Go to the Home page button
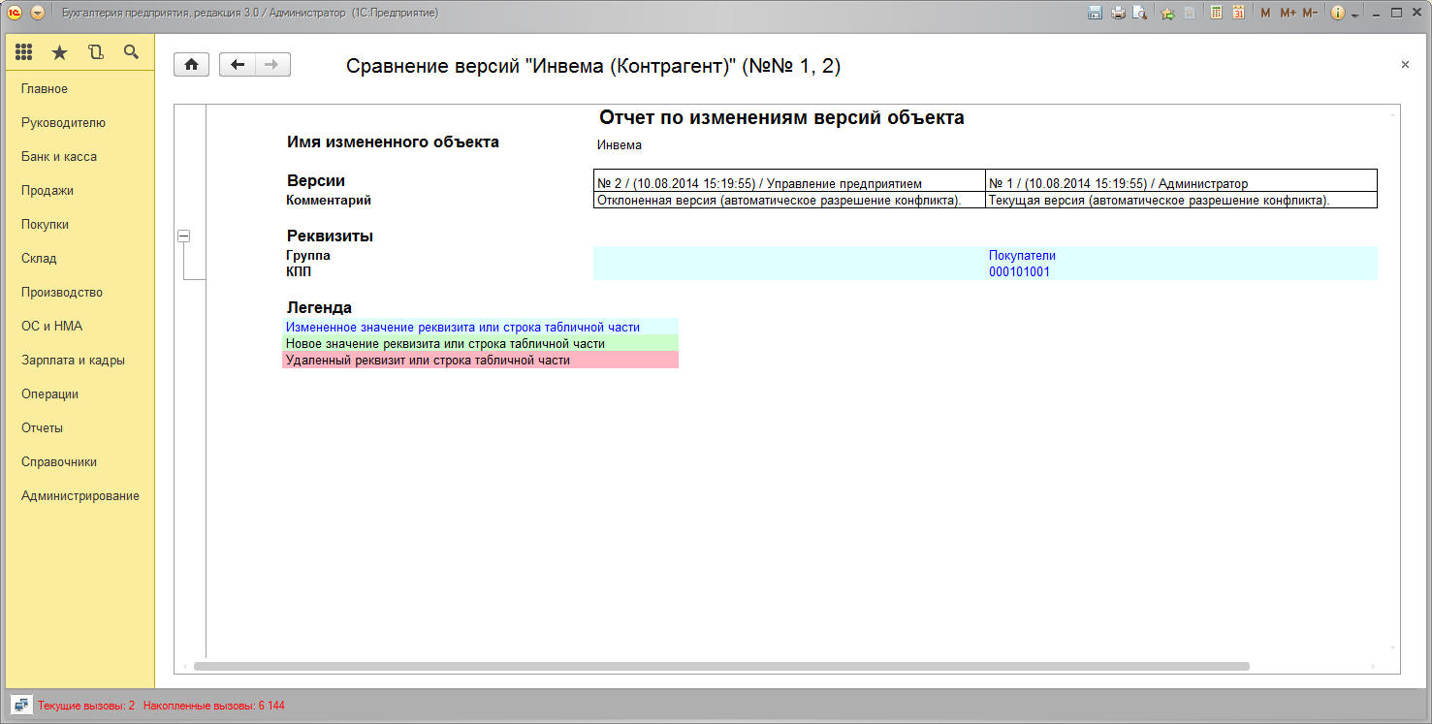This screenshot has height=724, width=1432. click(191, 65)
